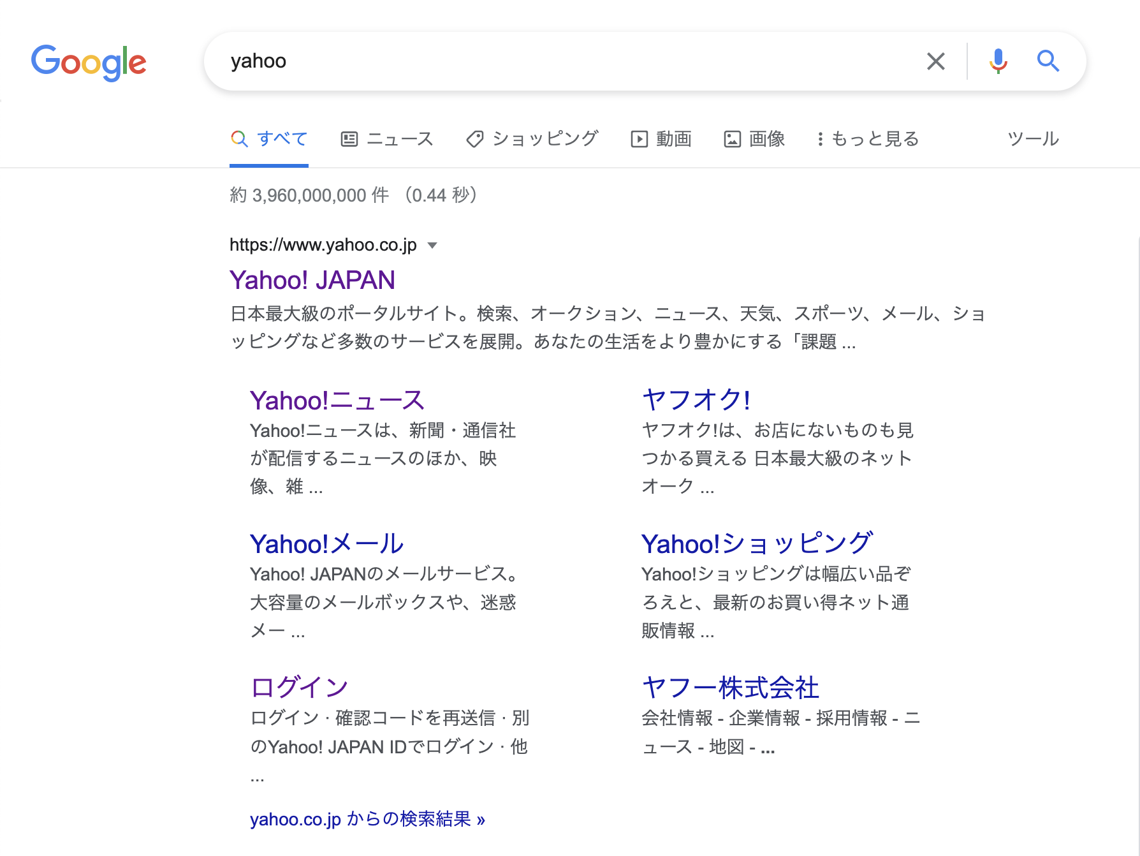Image resolution: width=1140 pixels, height=856 pixels.
Task: Switch to the ニュース tab
Action: pos(387,138)
